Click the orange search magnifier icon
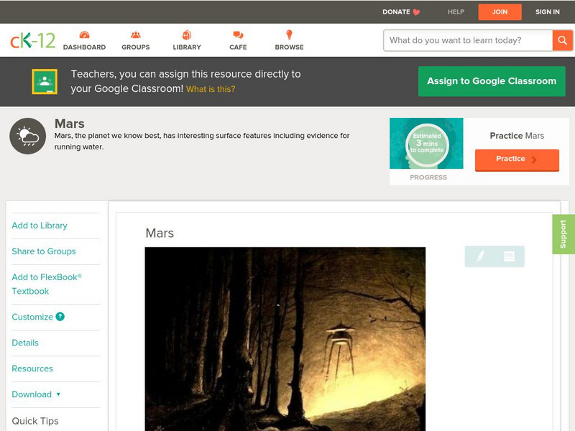The width and height of the screenshot is (575, 431). pyautogui.click(x=563, y=40)
